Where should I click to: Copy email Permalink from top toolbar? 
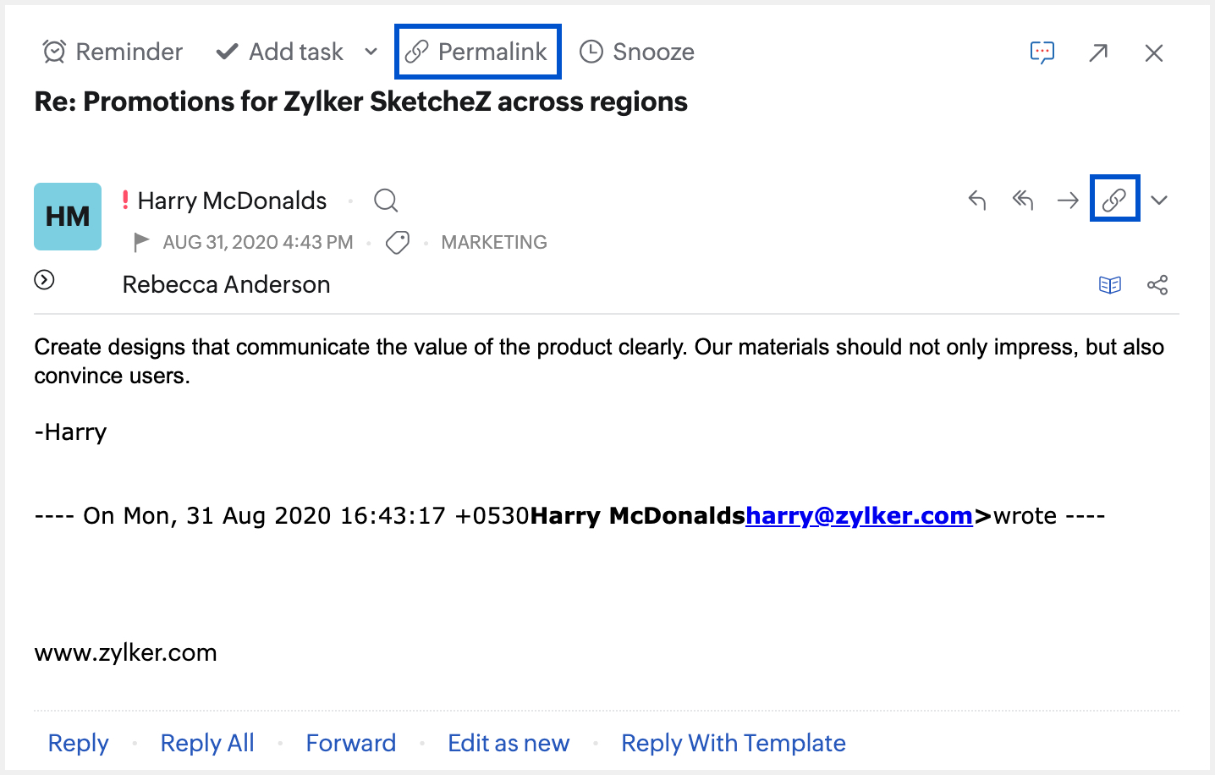[477, 52]
